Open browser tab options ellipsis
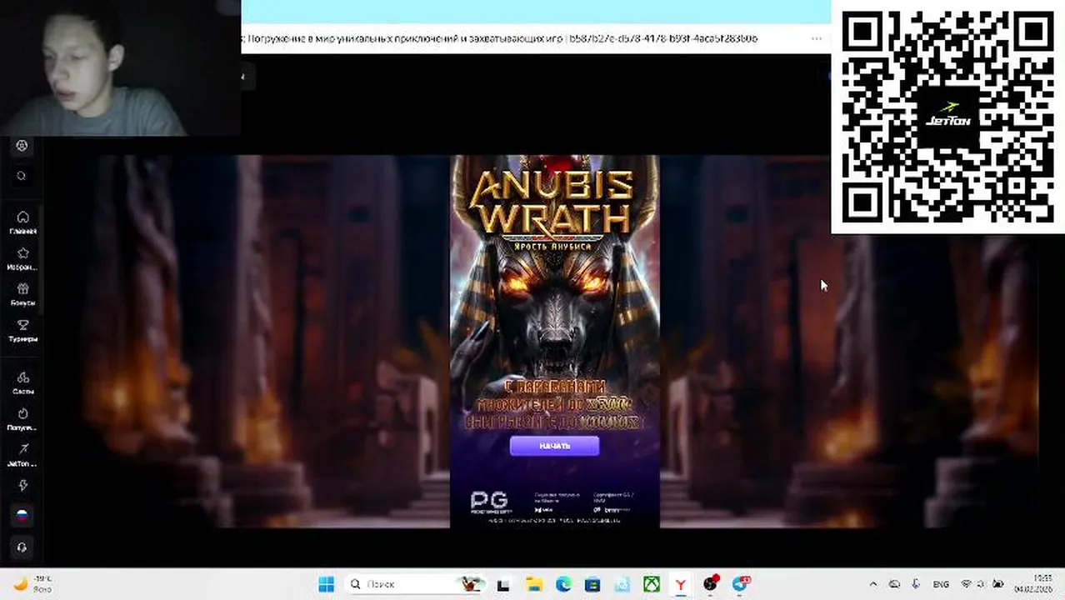 (x=817, y=38)
